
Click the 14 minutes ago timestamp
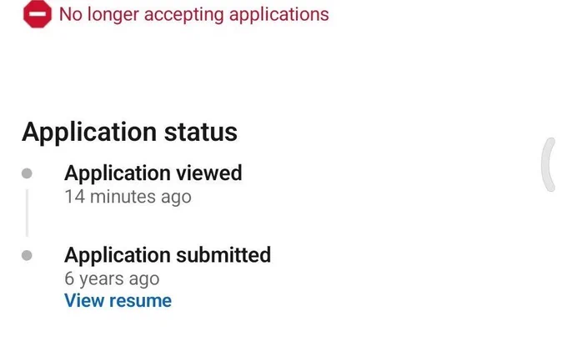pos(128,197)
